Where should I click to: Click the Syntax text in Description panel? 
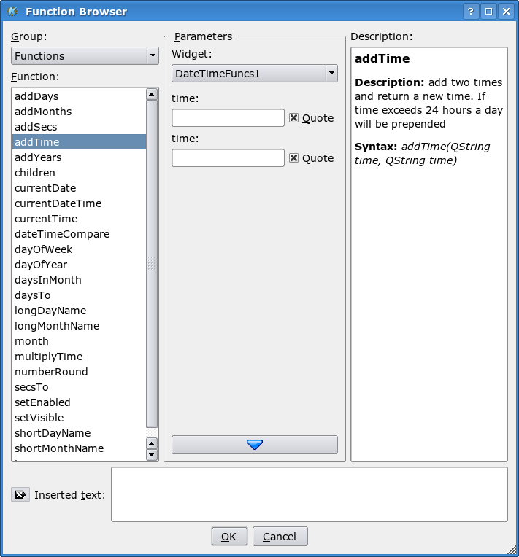coord(422,153)
